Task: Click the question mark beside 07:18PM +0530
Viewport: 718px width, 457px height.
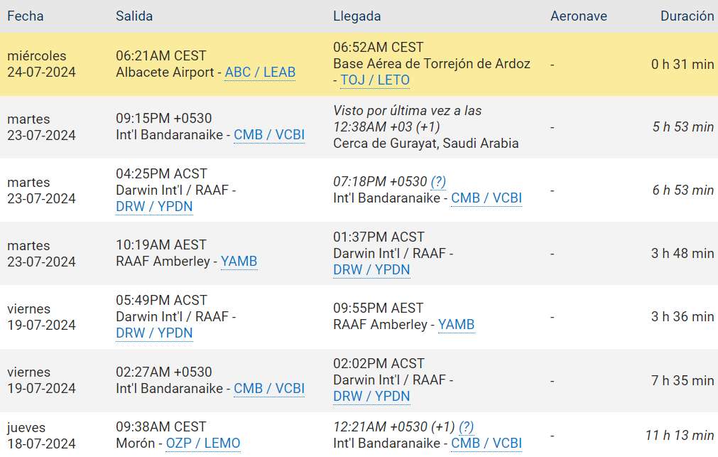Action: click(438, 182)
